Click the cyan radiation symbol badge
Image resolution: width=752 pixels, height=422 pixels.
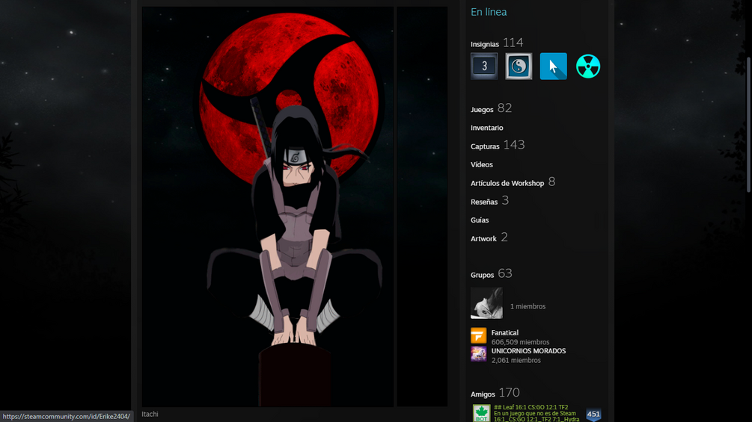click(x=588, y=66)
